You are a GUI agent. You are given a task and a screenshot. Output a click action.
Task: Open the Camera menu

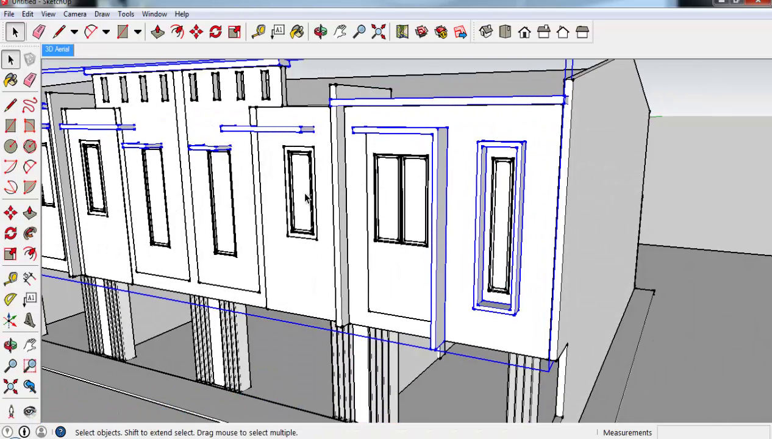tap(74, 13)
